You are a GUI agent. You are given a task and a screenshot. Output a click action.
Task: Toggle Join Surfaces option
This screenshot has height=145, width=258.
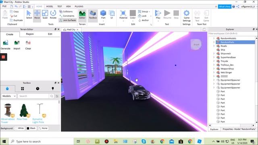[x=68, y=20]
